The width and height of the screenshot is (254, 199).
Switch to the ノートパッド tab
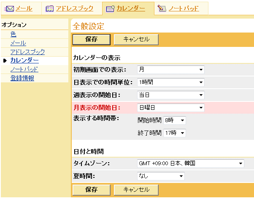tap(184, 8)
